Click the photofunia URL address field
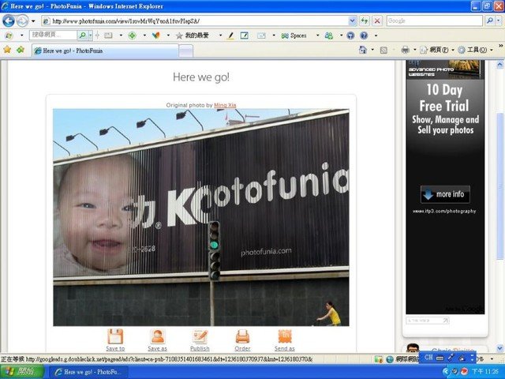The width and height of the screenshot is (505, 379). point(195,21)
